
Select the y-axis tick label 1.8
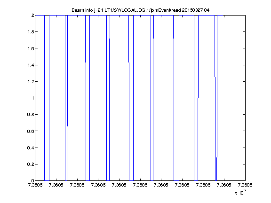click(x=31, y=32)
